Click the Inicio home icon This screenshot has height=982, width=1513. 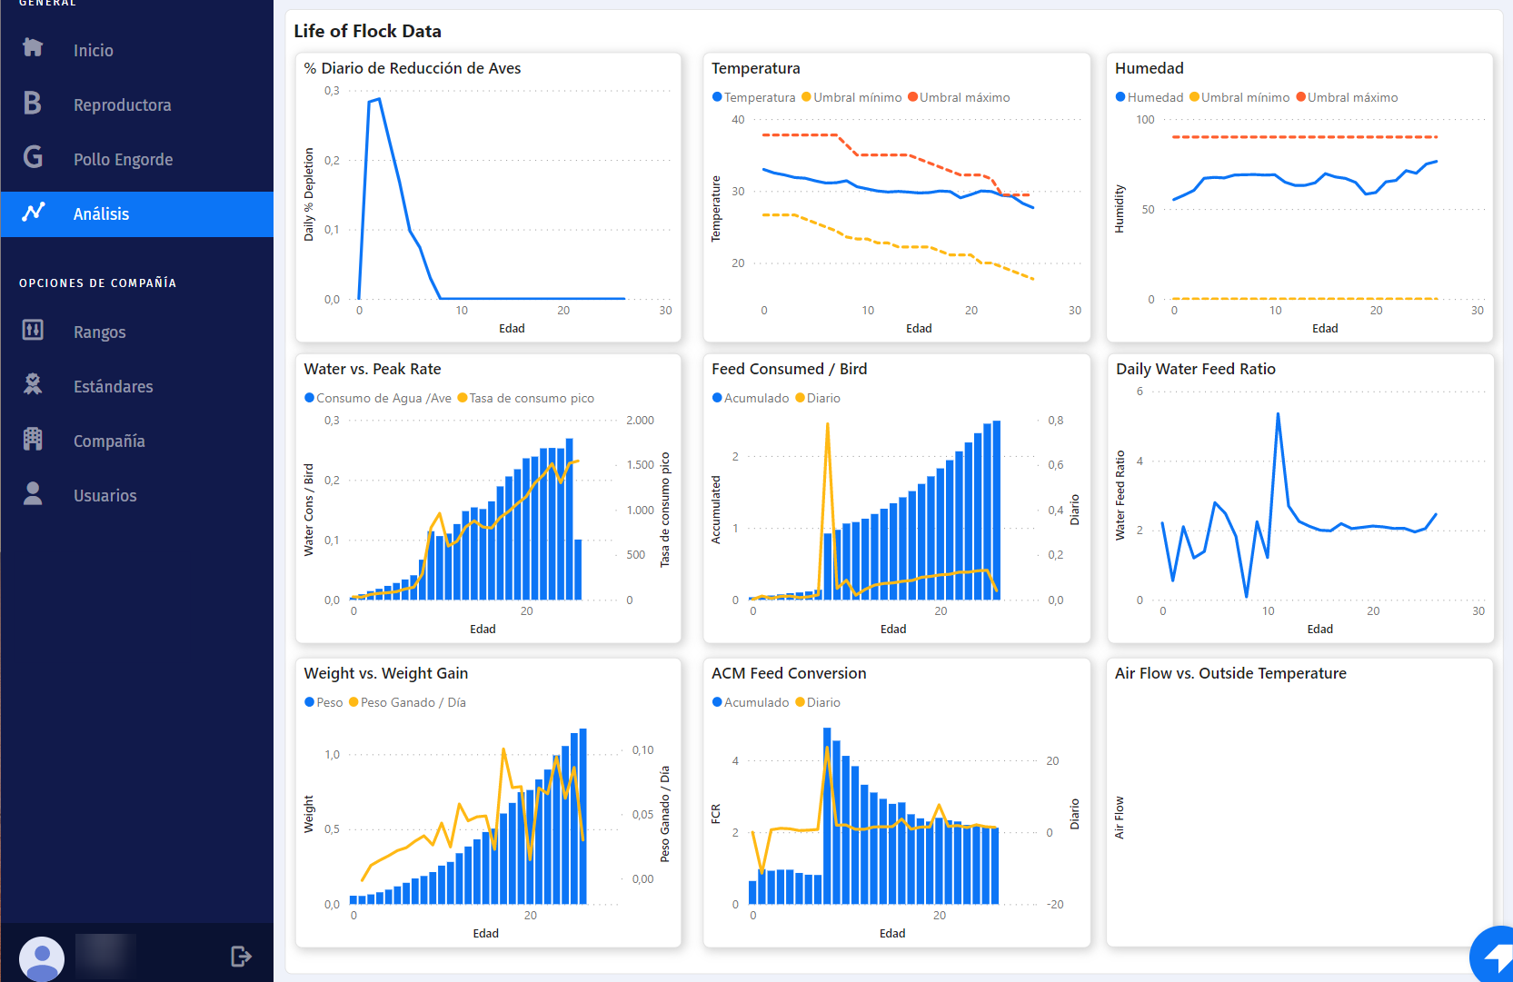pos(33,47)
